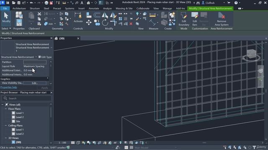
Task: Toggle Thin Lines in quick access toolbar
Action: coord(101,3)
